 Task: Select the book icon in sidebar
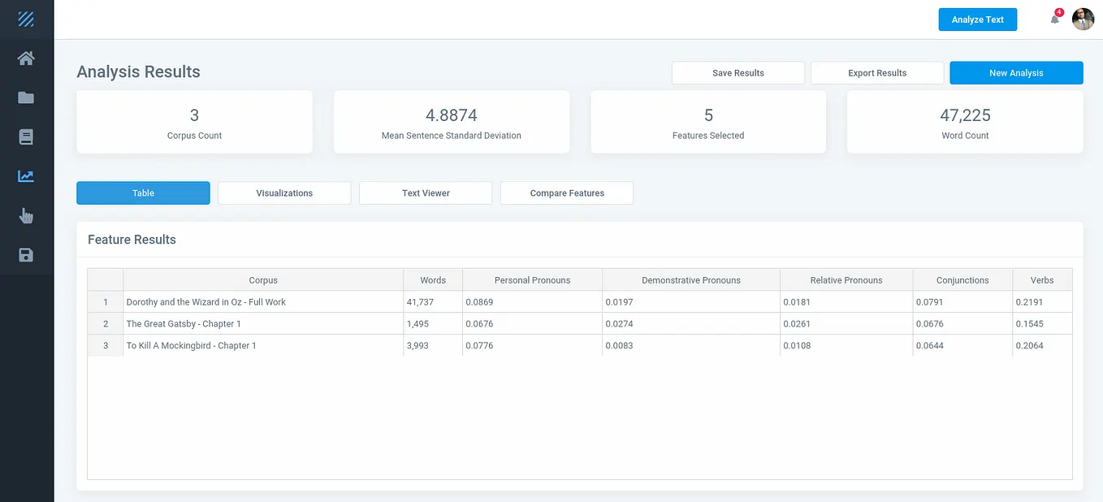[26, 136]
